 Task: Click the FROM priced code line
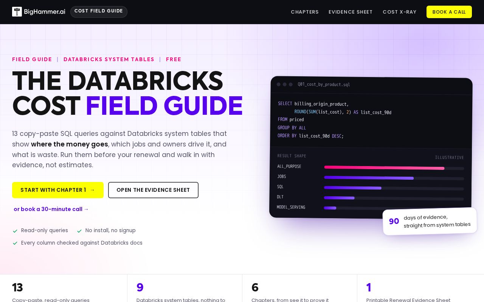pyautogui.click(x=291, y=120)
